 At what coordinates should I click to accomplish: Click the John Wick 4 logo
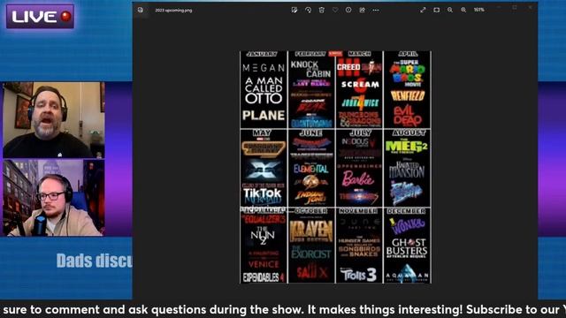click(x=360, y=103)
